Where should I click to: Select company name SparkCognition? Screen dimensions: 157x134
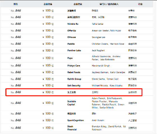[x=75, y=120]
